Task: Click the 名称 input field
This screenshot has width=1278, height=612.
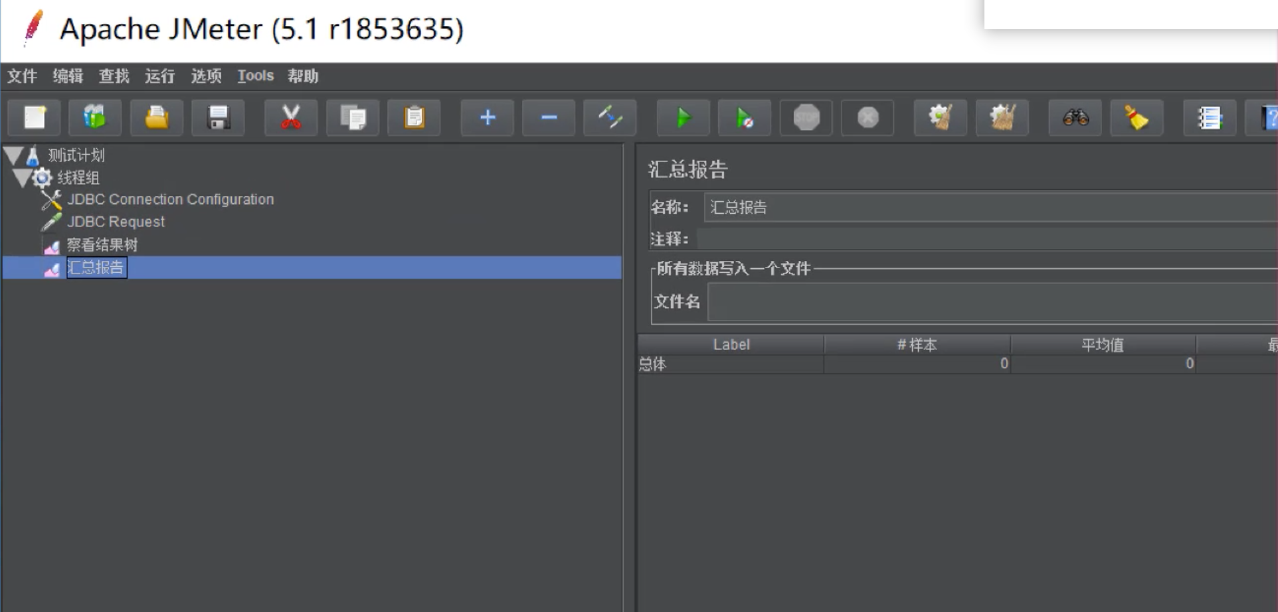Action: click(x=990, y=208)
